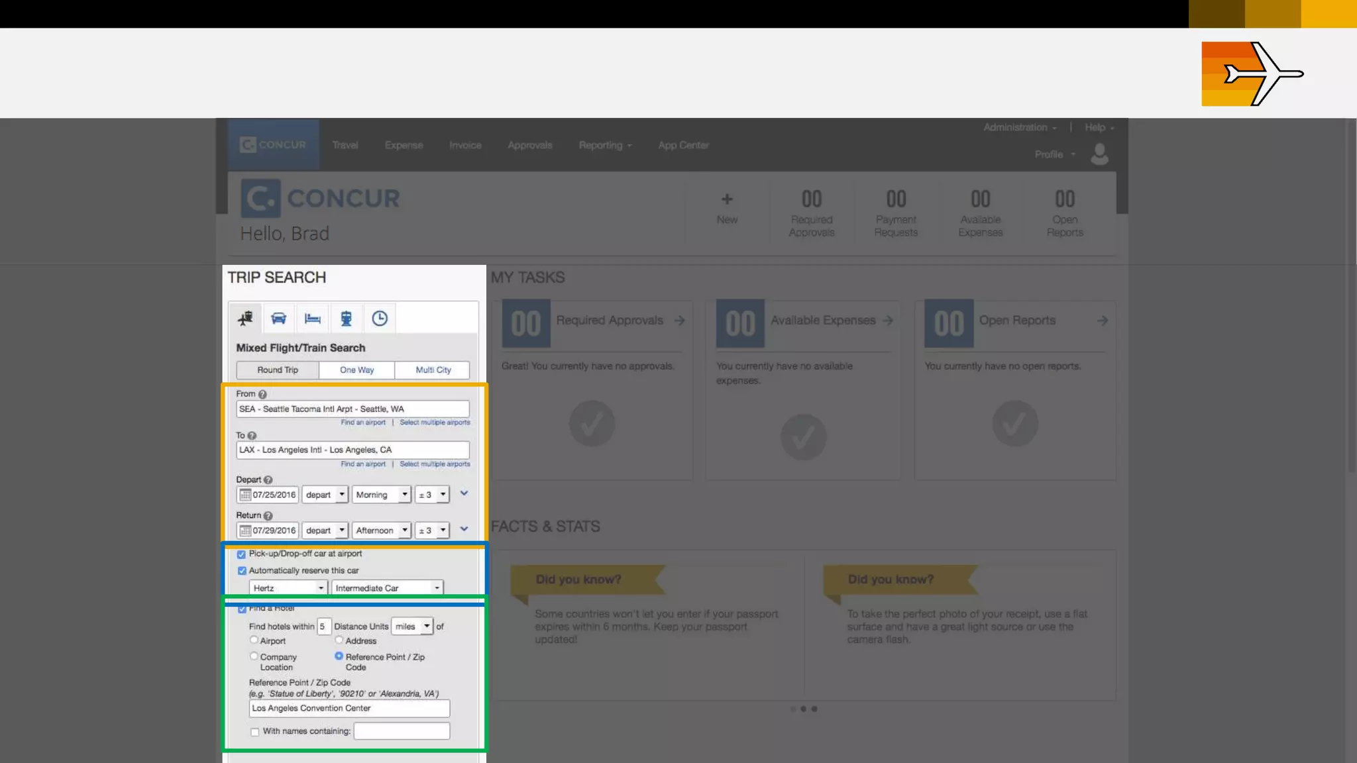
Task: Click the To airport input field
Action: coord(353,450)
